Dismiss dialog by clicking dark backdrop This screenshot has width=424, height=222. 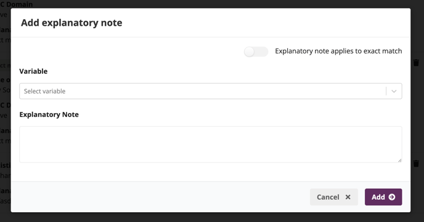pyautogui.click(x=212, y=218)
